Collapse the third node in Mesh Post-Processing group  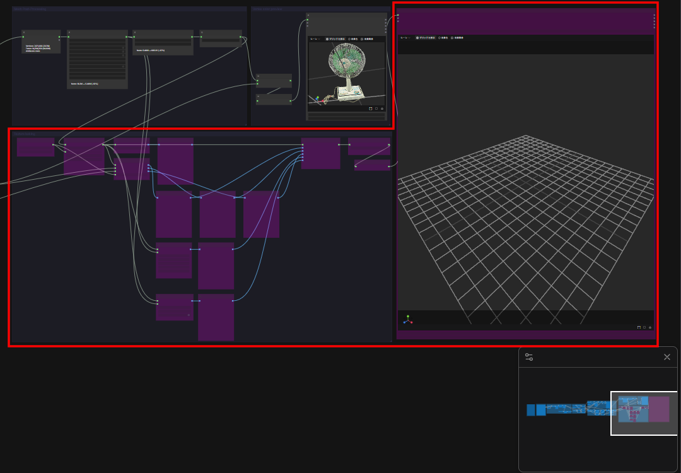[135, 32]
